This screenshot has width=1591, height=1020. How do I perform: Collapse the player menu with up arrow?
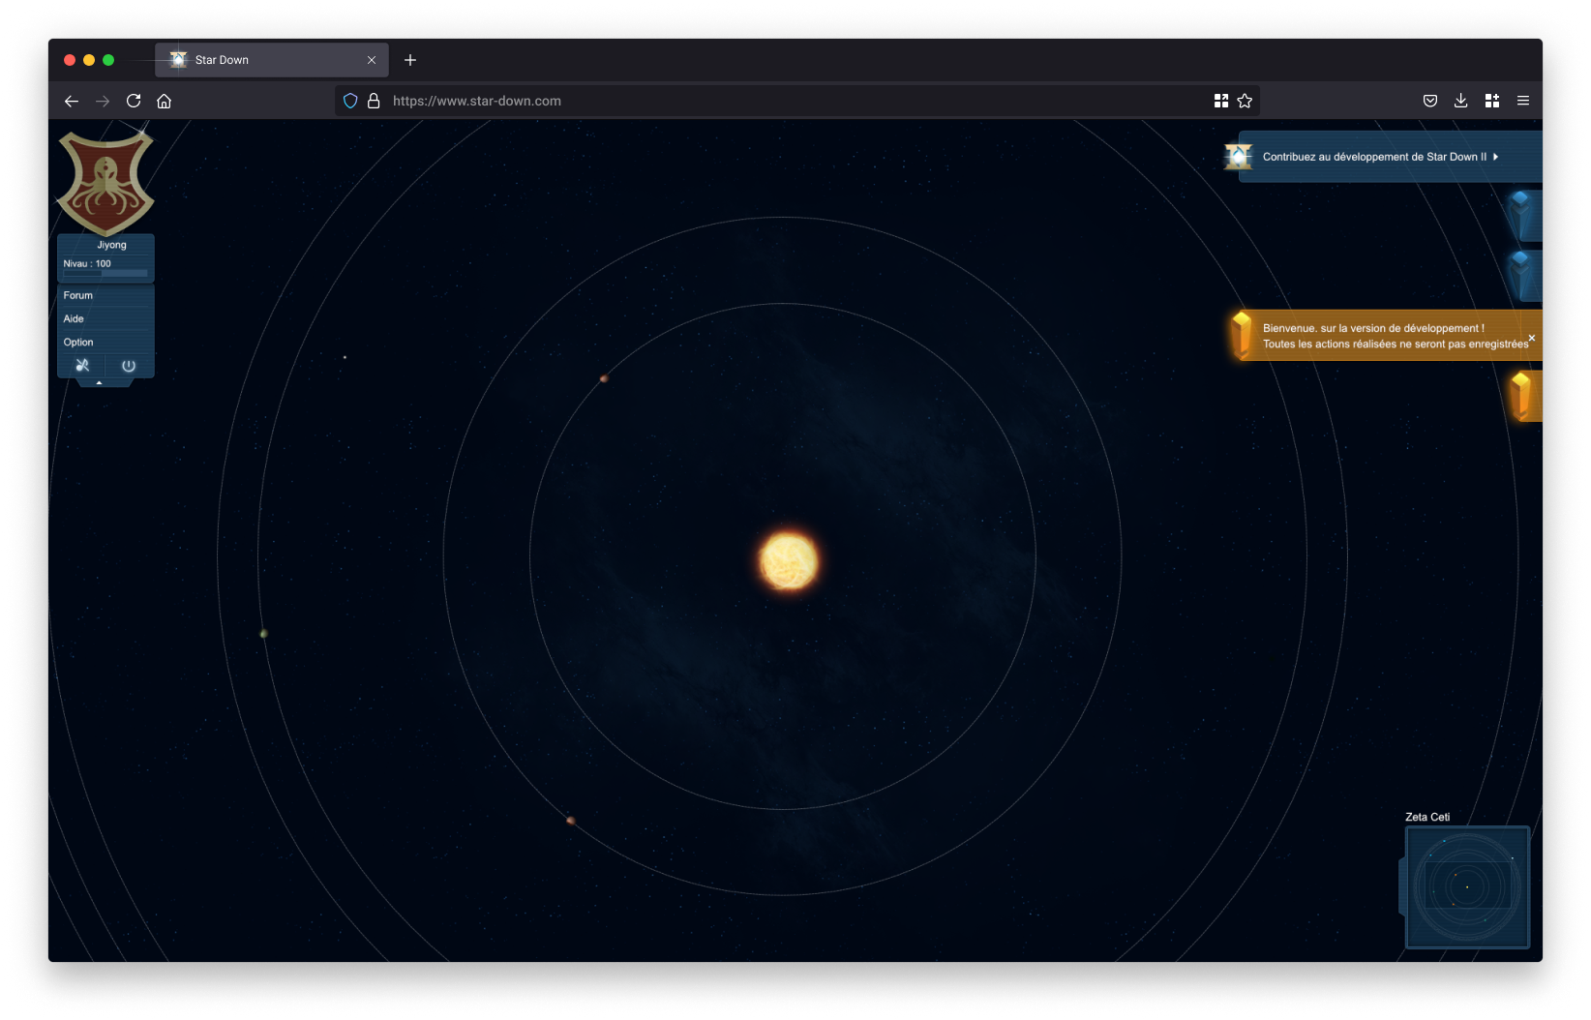click(x=99, y=383)
